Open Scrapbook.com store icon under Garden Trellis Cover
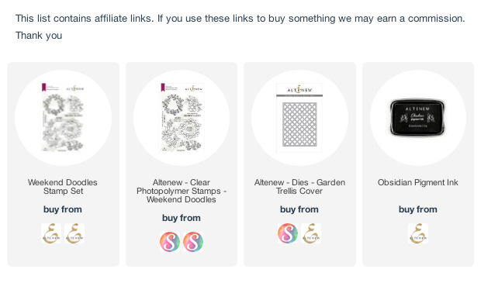Image resolution: width=481 pixels, height=283 pixels. point(288,233)
